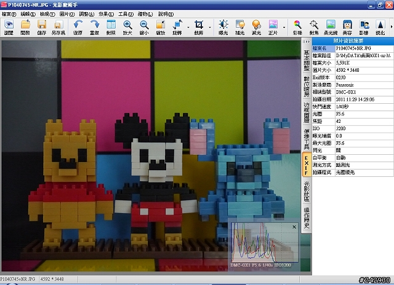
Task: Click the 旋轉 rotate icon
Action: pos(177,27)
